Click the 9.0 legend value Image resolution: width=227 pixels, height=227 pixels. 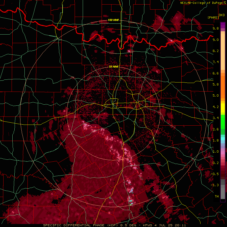coord(216,40)
